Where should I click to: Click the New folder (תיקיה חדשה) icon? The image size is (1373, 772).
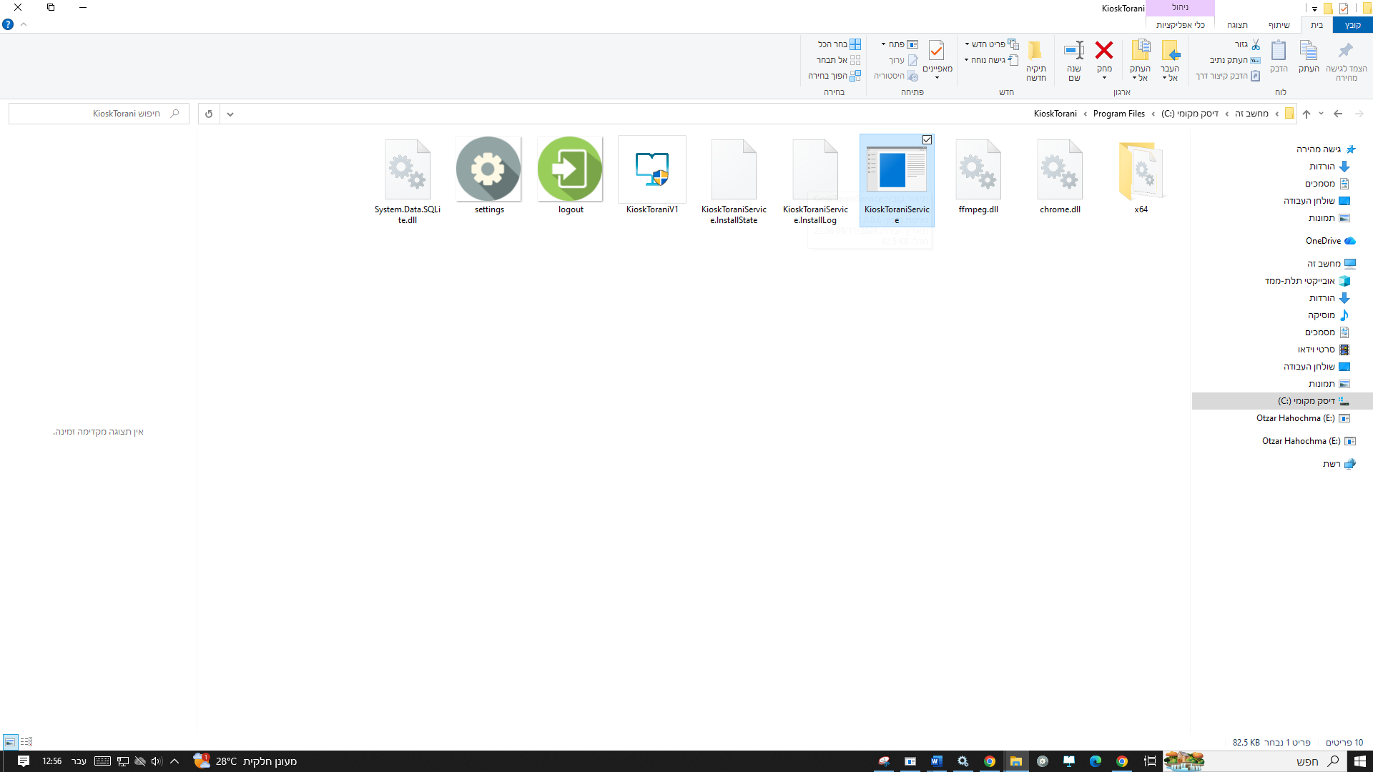pos(1035,51)
